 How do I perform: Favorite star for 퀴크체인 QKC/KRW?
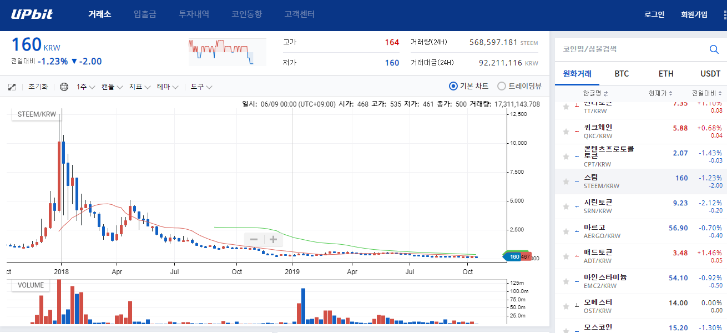tap(566, 132)
